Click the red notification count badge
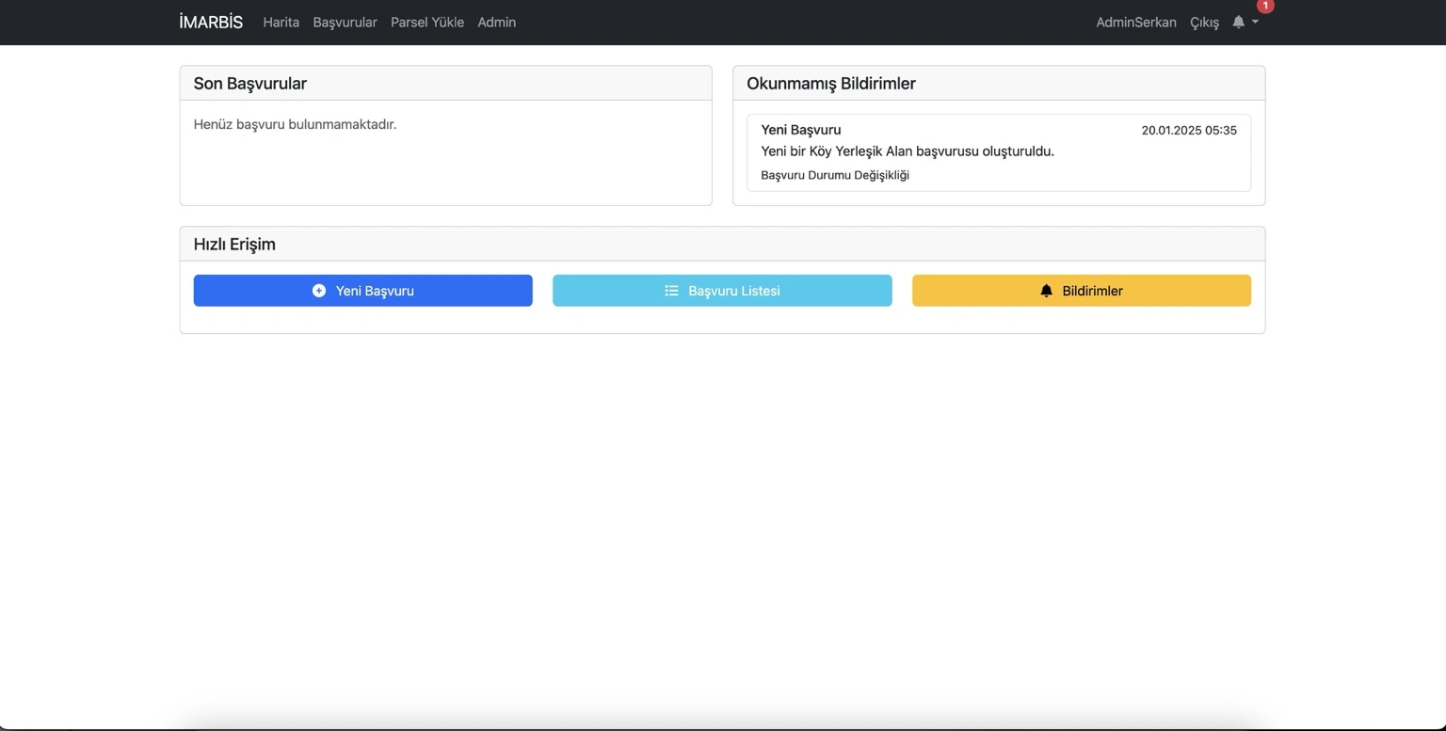This screenshot has width=1446, height=731. [1265, 6]
